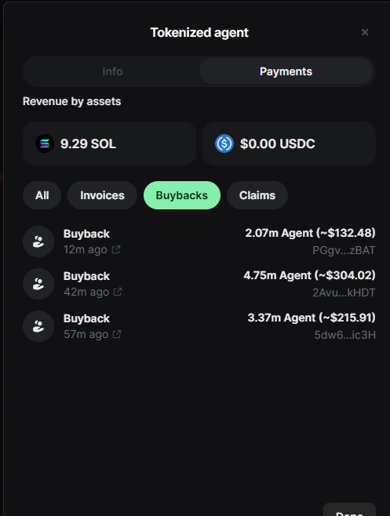Click the Solana logo icon
Screen dimensions: 390x516
(x=45, y=144)
